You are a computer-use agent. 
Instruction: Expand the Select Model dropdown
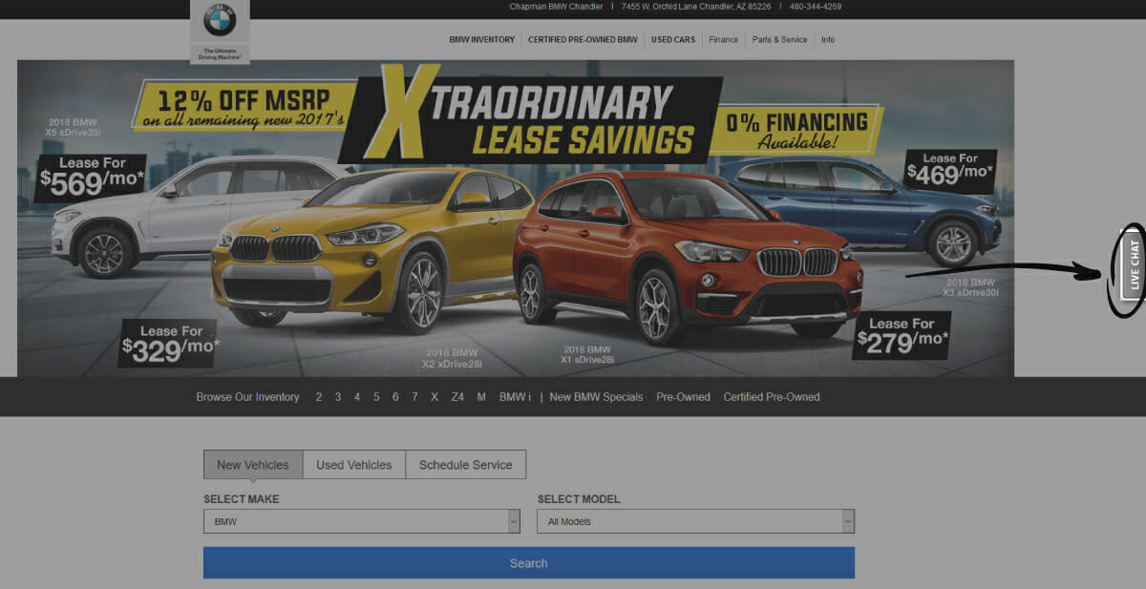[x=696, y=521]
